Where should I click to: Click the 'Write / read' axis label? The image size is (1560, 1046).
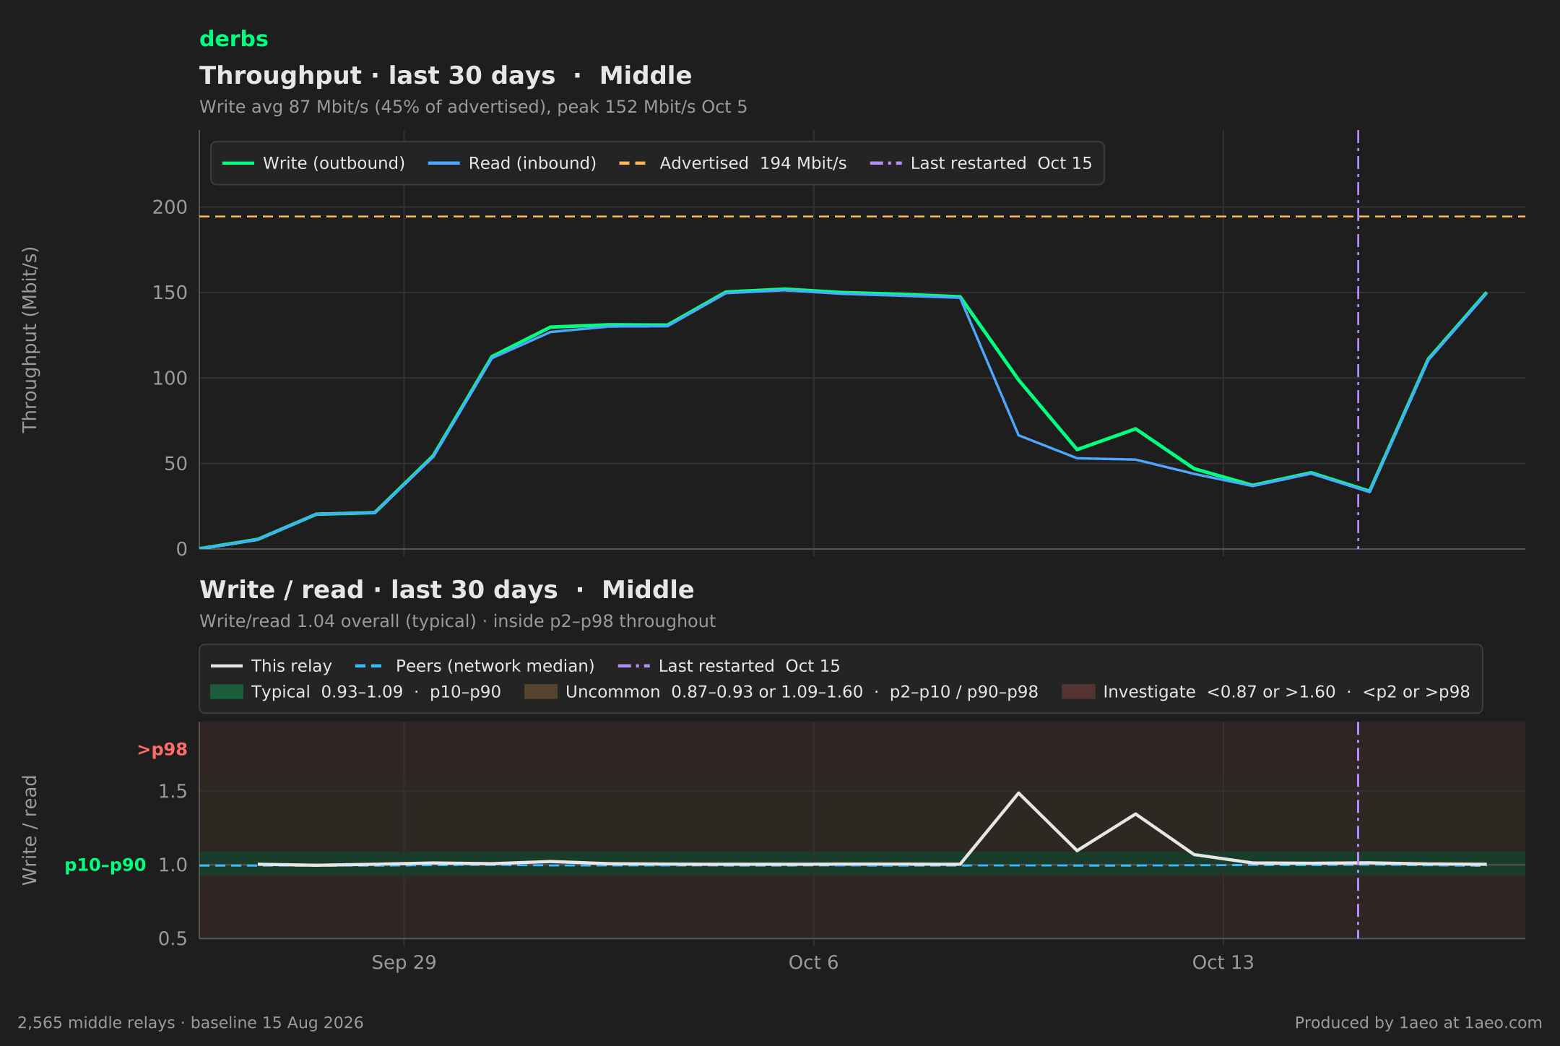[30, 830]
